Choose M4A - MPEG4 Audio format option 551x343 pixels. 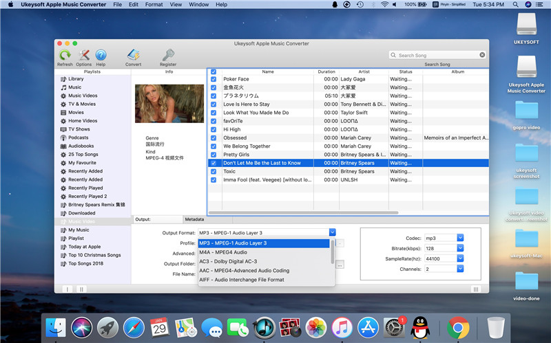pyautogui.click(x=264, y=252)
